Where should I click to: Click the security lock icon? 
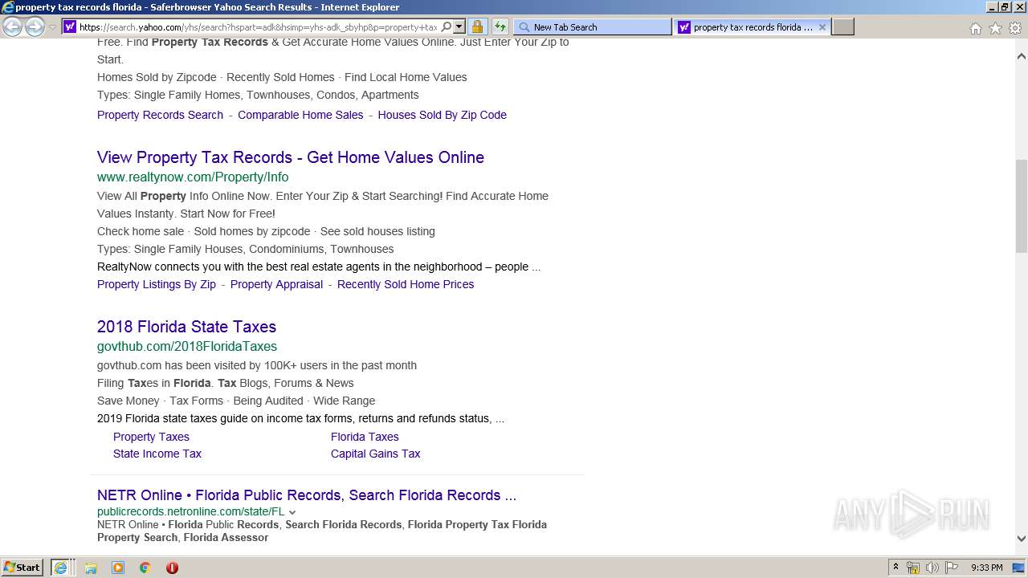click(477, 26)
